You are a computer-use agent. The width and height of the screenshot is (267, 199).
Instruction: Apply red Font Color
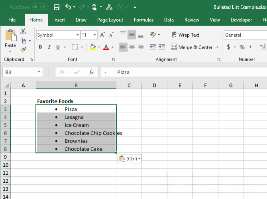[106, 47]
